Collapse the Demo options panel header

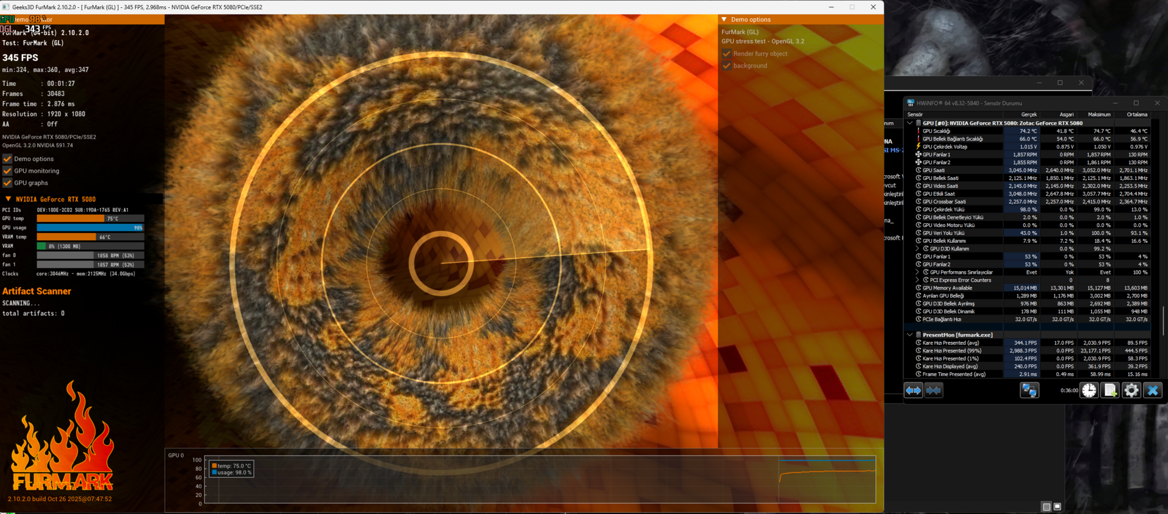point(724,19)
